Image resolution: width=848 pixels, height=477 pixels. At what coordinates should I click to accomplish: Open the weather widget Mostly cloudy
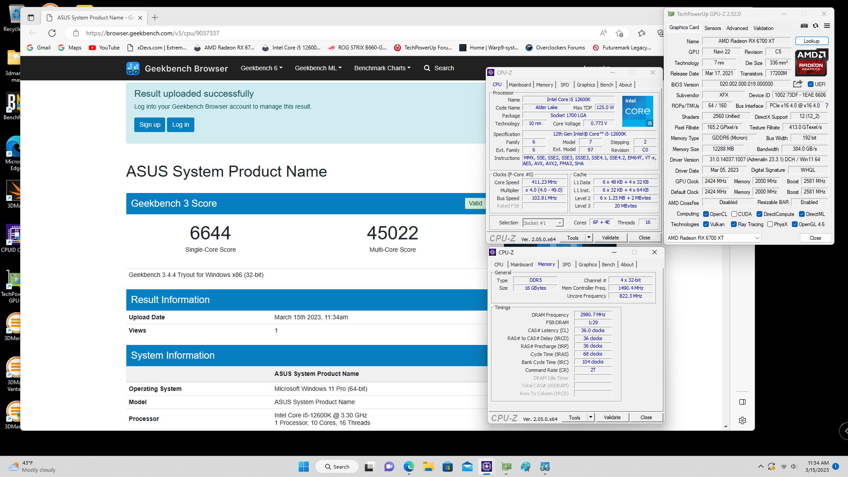pyautogui.click(x=32, y=466)
